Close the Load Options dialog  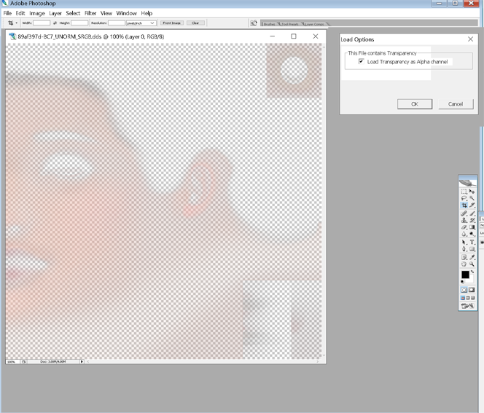coord(470,39)
